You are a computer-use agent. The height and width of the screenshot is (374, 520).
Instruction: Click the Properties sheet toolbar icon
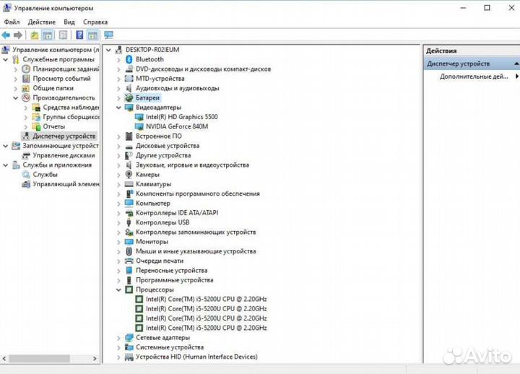[x=63, y=35]
